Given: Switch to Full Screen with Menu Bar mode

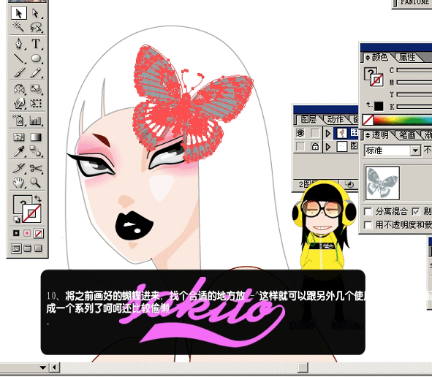Looking at the screenshot, I should (27, 248).
